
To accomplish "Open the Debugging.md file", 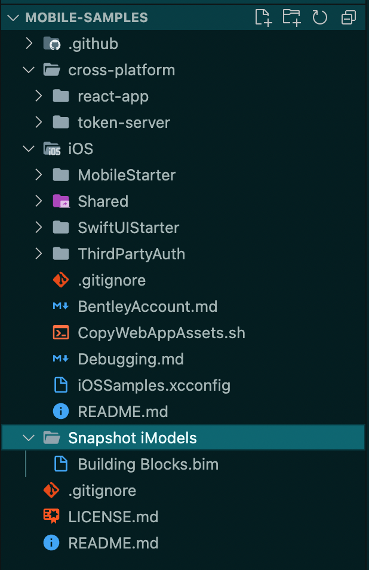I will (x=130, y=359).
